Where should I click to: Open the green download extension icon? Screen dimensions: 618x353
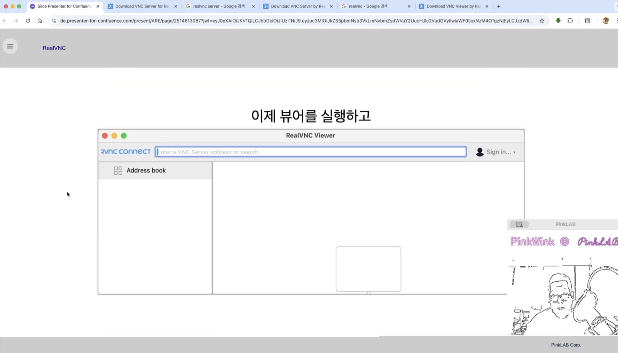pyautogui.click(x=558, y=21)
